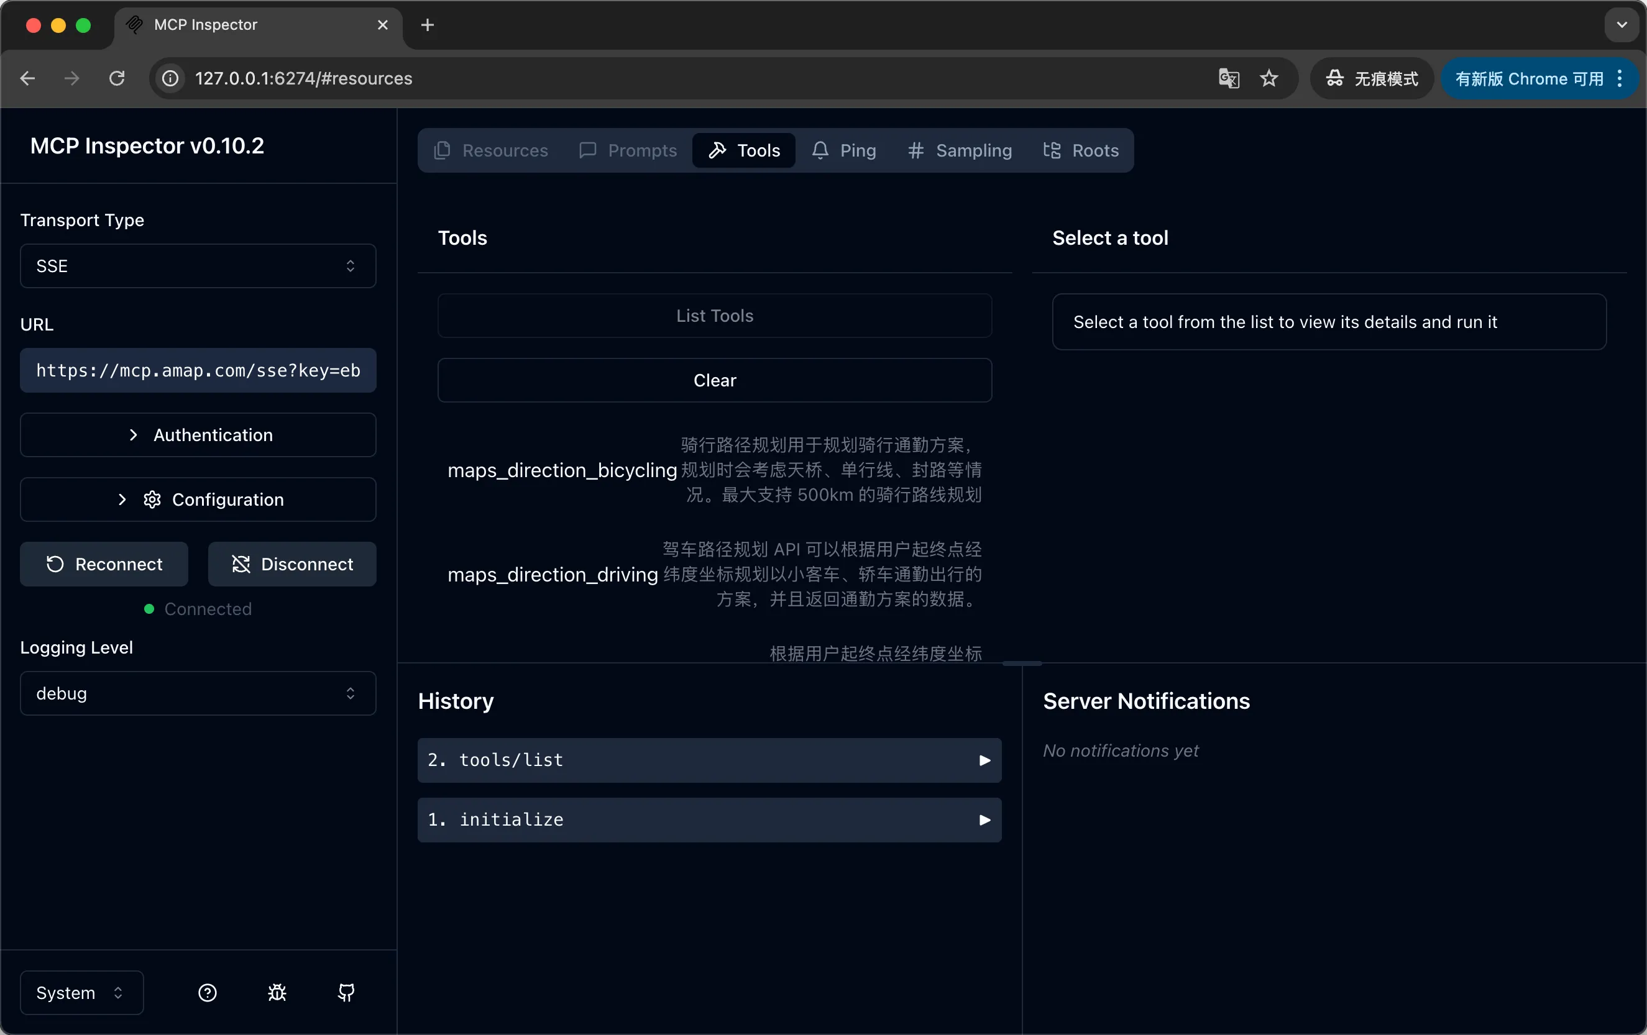Switch to the Prompts tab
Screen dimensions: 1647x1035
click(x=627, y=150)
